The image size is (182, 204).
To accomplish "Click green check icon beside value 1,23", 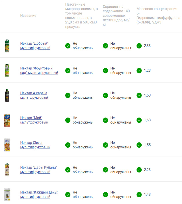I will coord(139,71).
